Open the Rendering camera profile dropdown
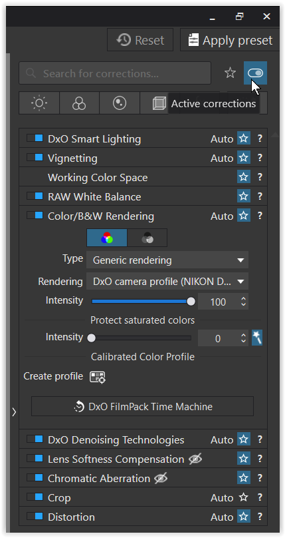 coord(167,282)
